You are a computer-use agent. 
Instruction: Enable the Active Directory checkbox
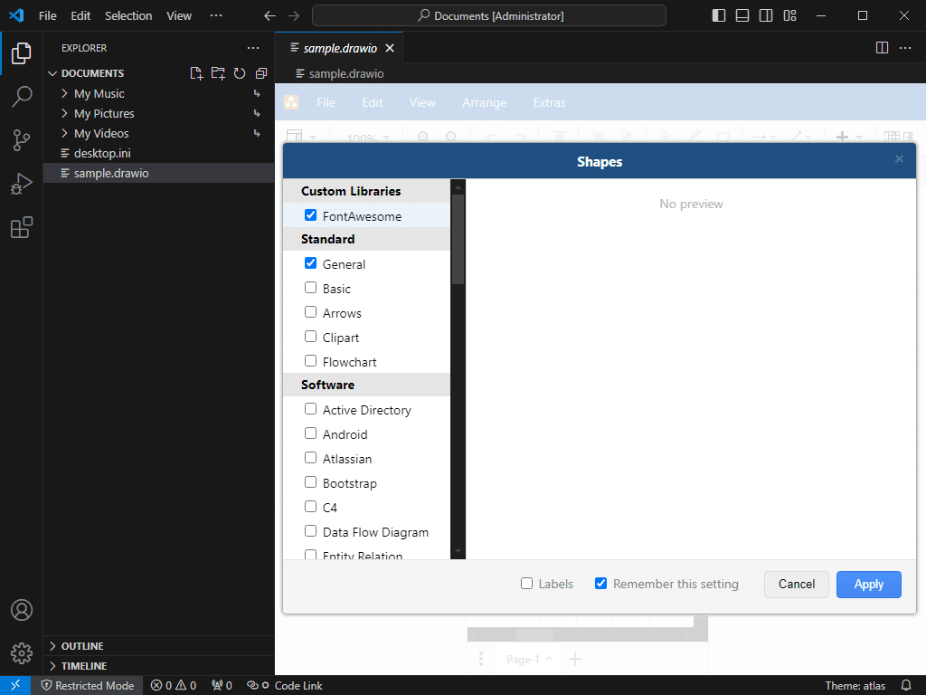pos(311,409)
